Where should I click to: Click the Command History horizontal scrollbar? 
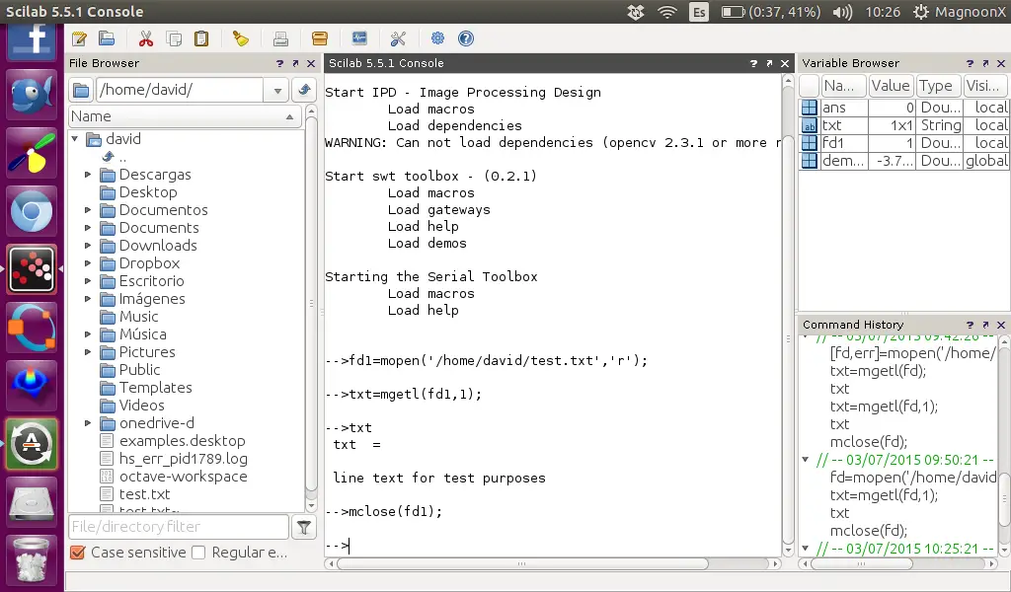861,563
